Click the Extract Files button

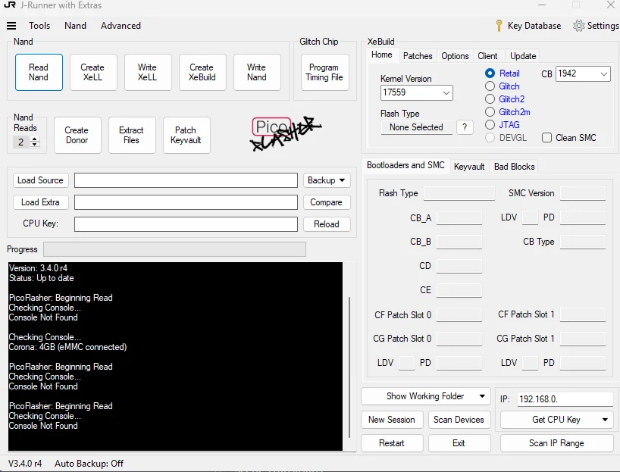coord(132,135)
